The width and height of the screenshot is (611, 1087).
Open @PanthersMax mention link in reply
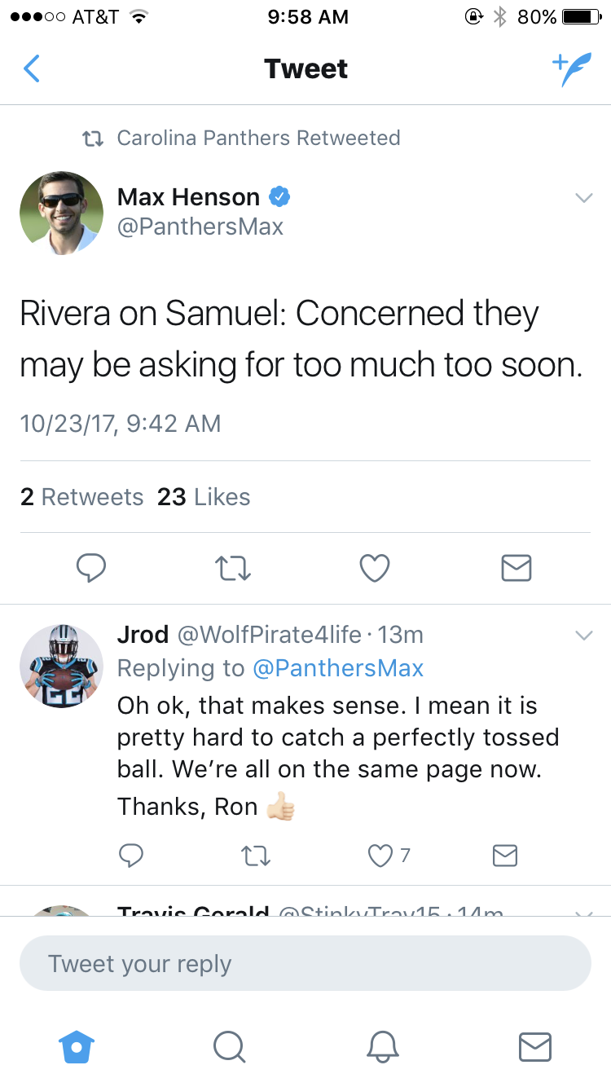click(338, 668)
